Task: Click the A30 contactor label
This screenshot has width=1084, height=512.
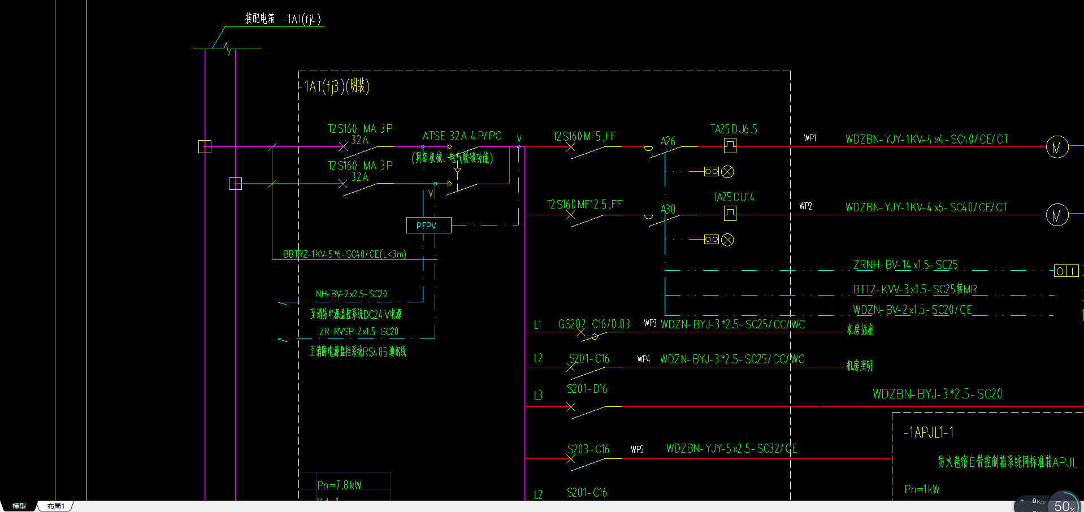Action: click(x=668, y=209)
